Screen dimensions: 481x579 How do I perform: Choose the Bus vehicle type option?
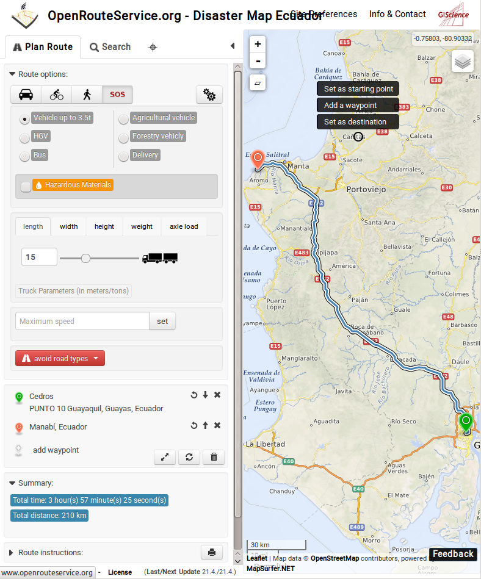[25, 156]
